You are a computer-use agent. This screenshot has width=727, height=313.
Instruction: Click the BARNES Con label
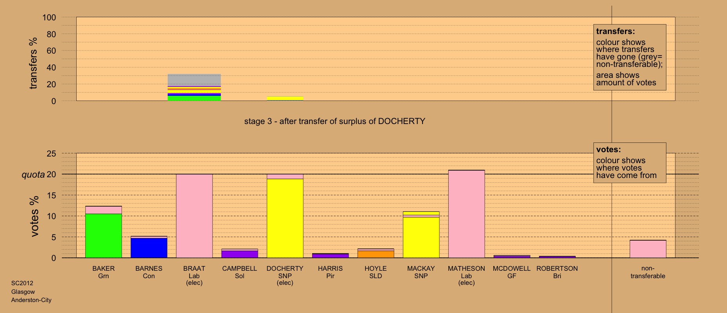coord(149,272)
